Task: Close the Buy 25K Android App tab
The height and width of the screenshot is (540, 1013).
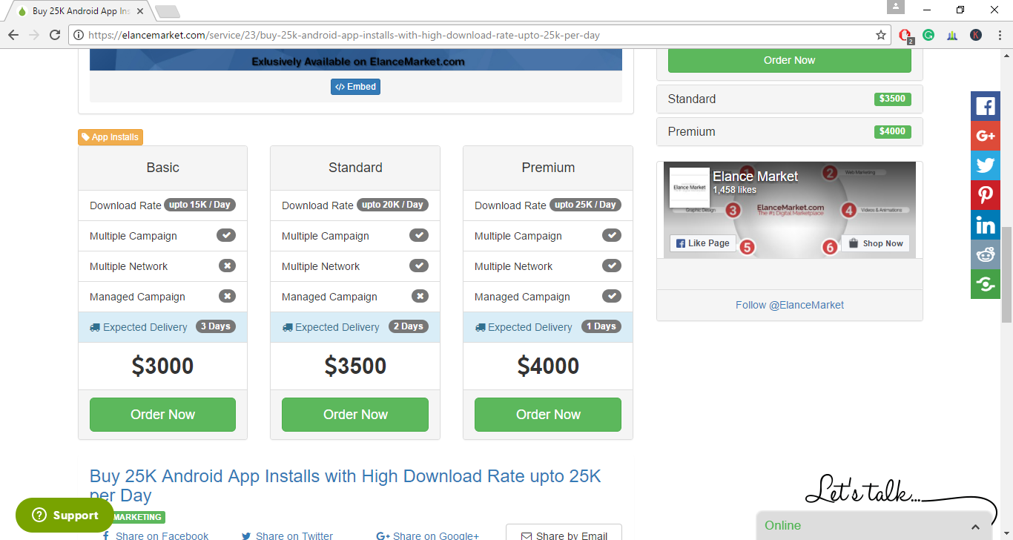Action: pos(140,11)
